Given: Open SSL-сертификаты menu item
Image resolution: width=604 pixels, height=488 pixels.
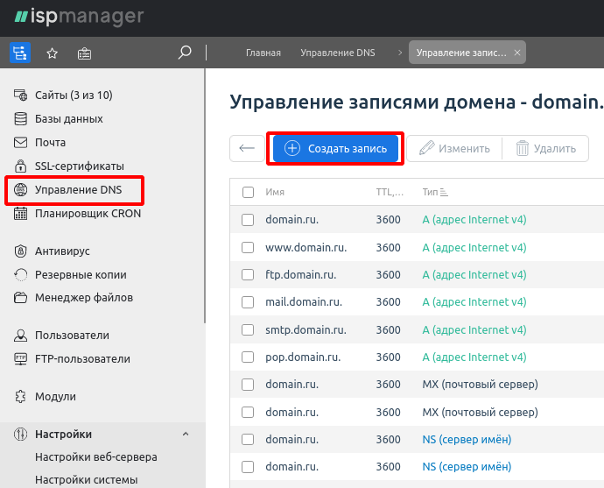Looking at the screenshot, I should point(80,166).
